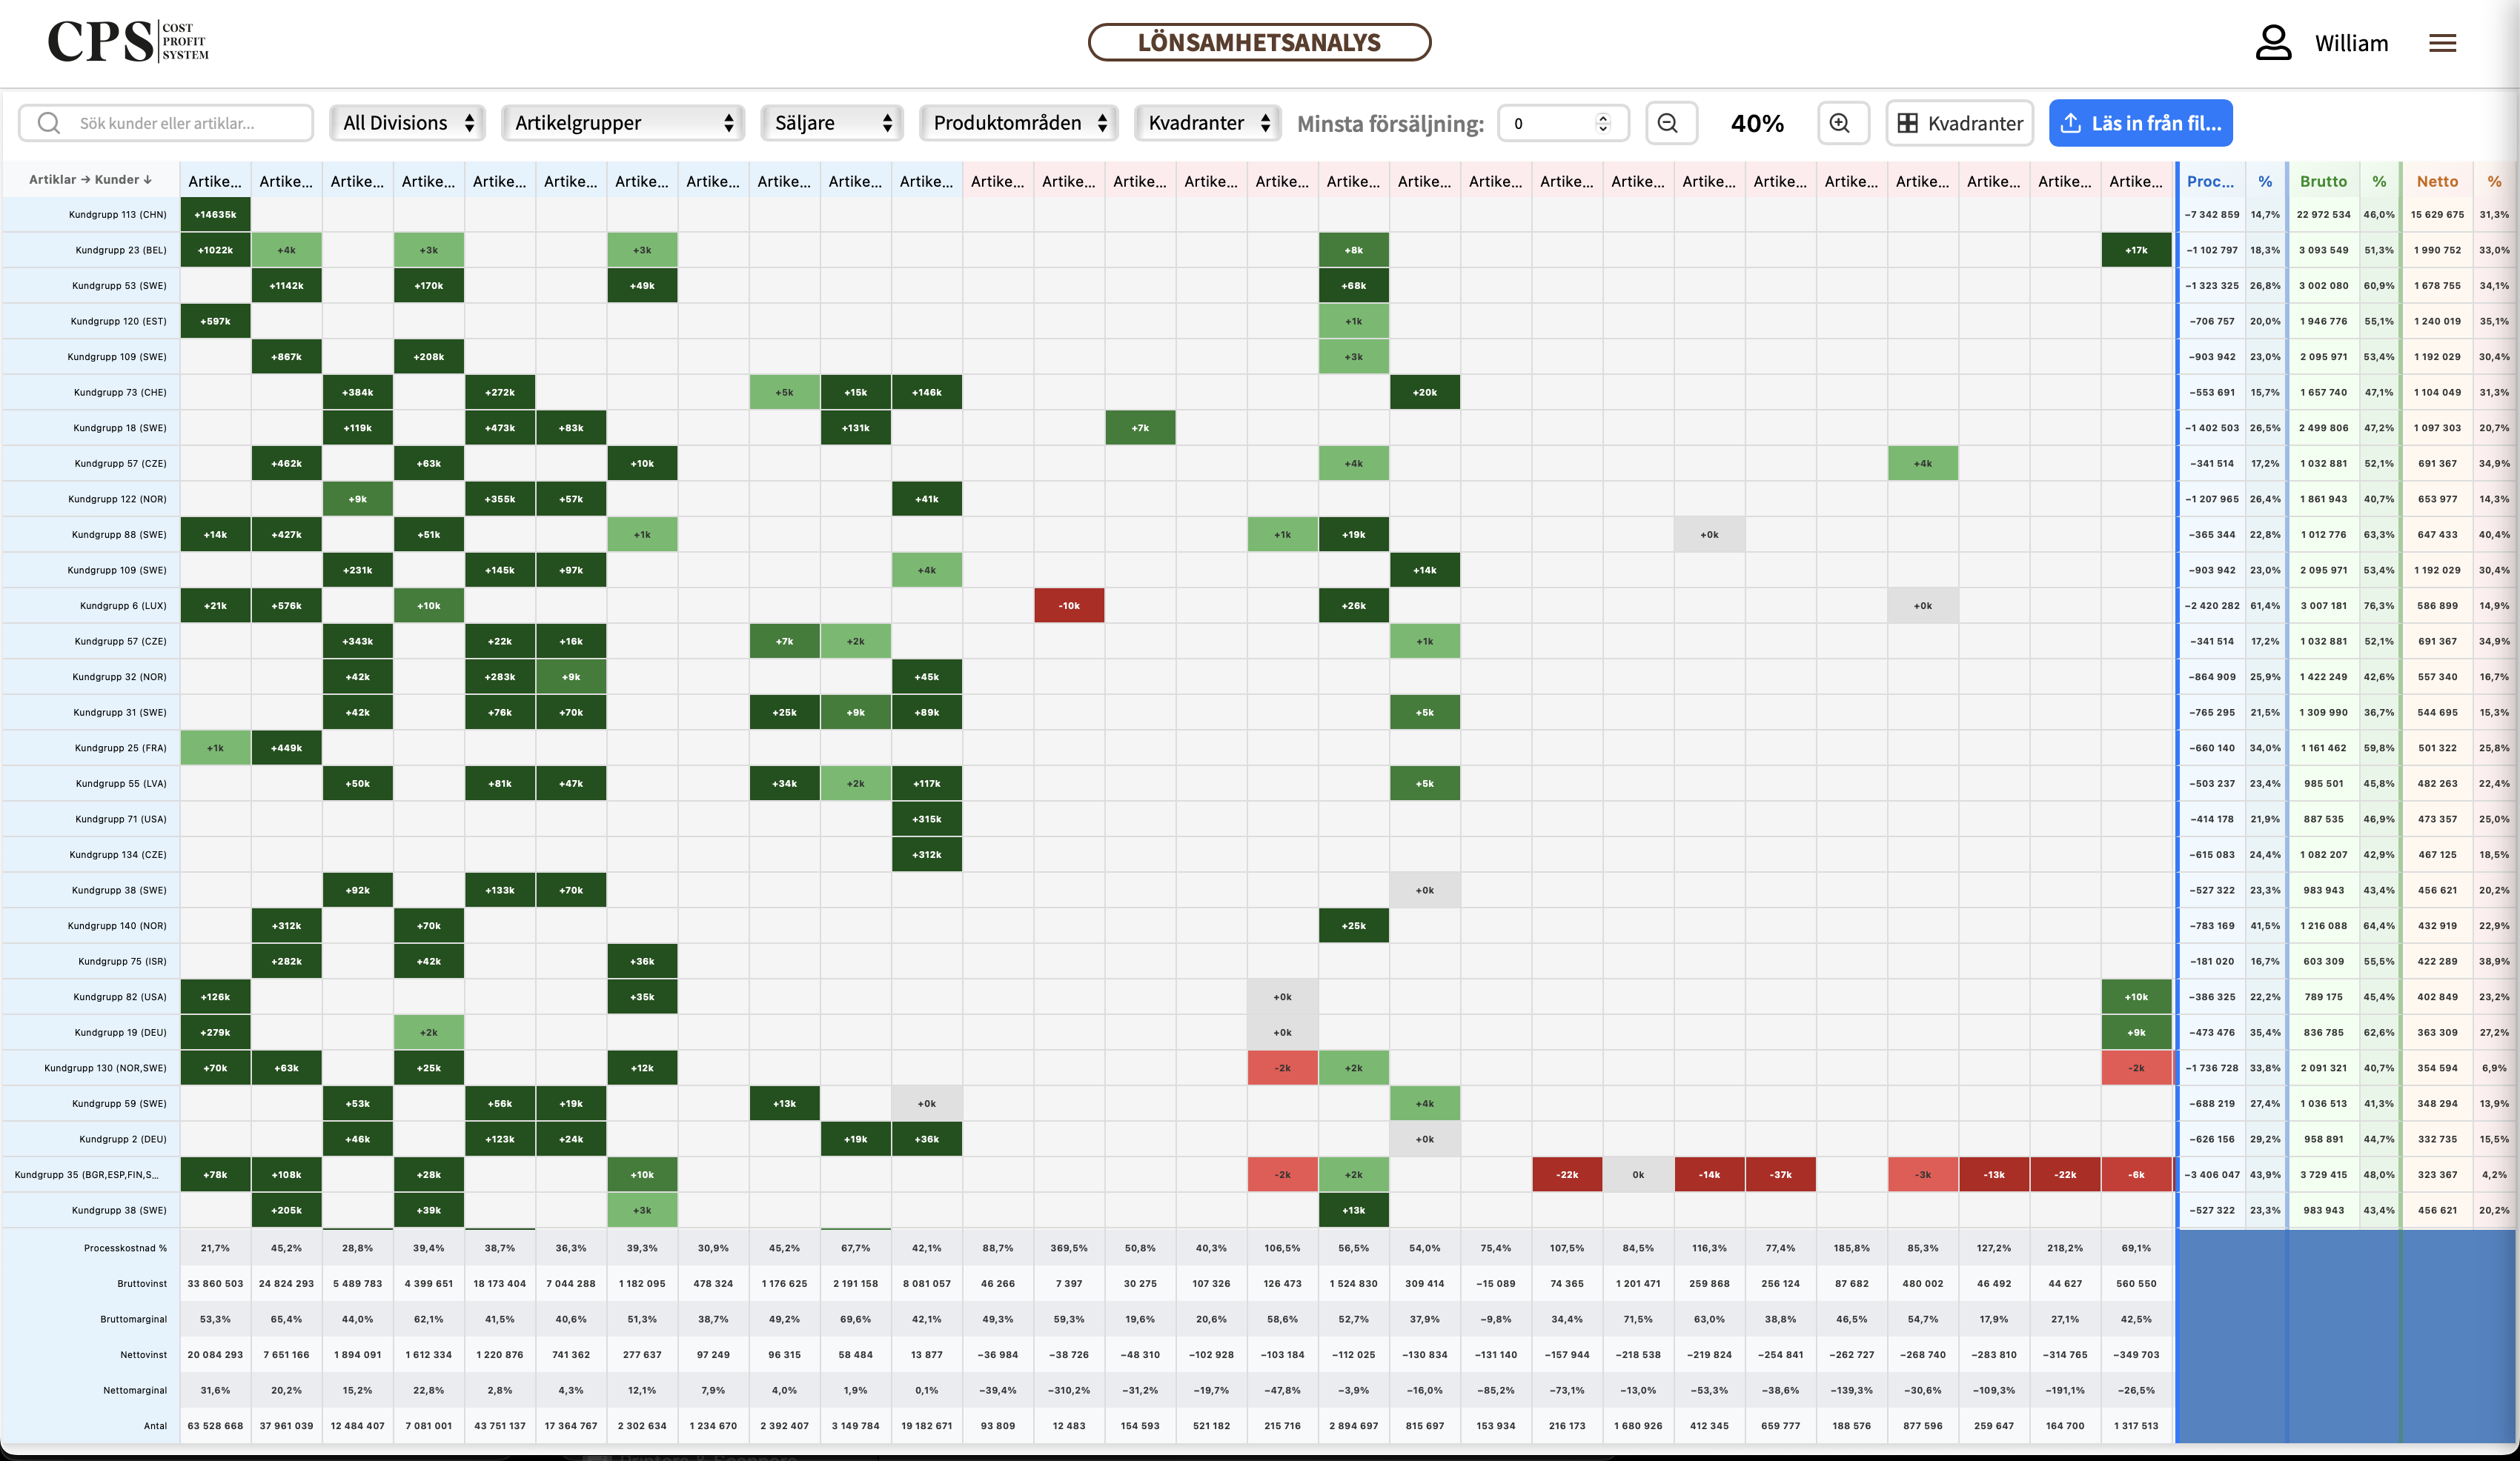
Task: Click the search magnifier icon
Action: click(x=48, y=123)
